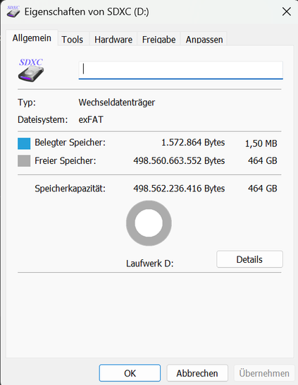The height and width of the screenshot is (385, 298).
Task: Go to the Freigabe tab
Action: (x=159, y=40)
